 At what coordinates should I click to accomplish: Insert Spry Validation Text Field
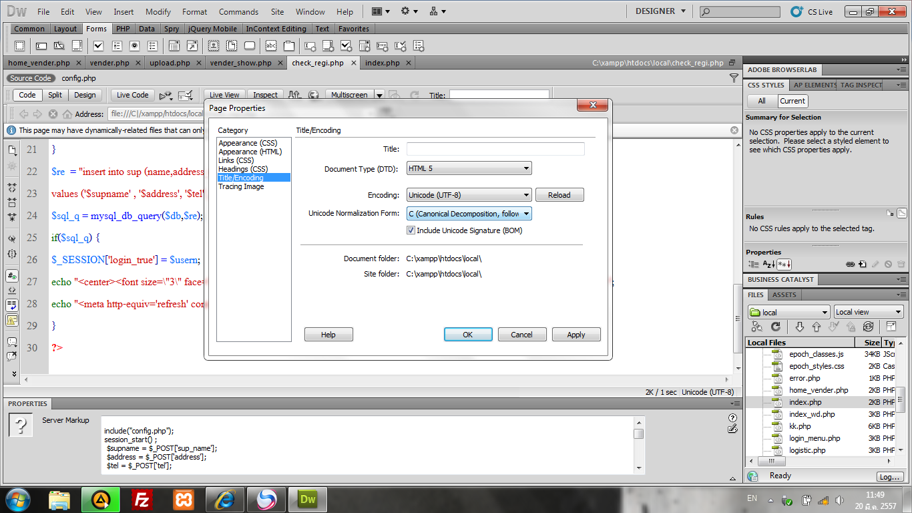coord(310,46)
